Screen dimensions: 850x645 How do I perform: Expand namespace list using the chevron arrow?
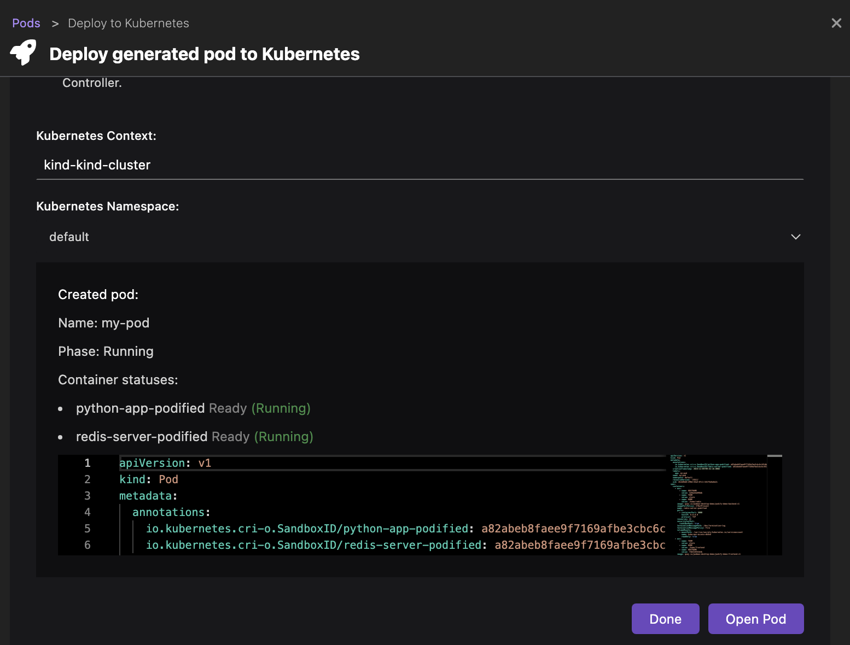coord(795,237)
